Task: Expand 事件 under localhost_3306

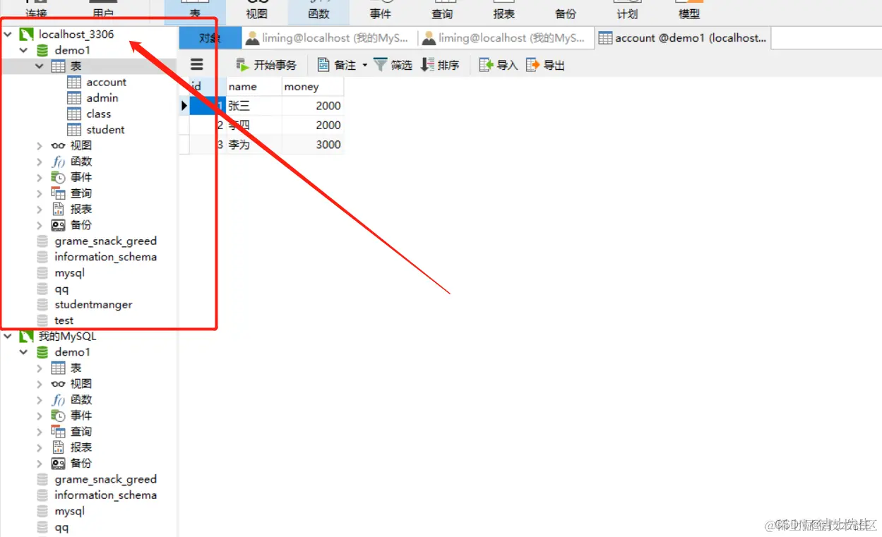Action: 40,178
